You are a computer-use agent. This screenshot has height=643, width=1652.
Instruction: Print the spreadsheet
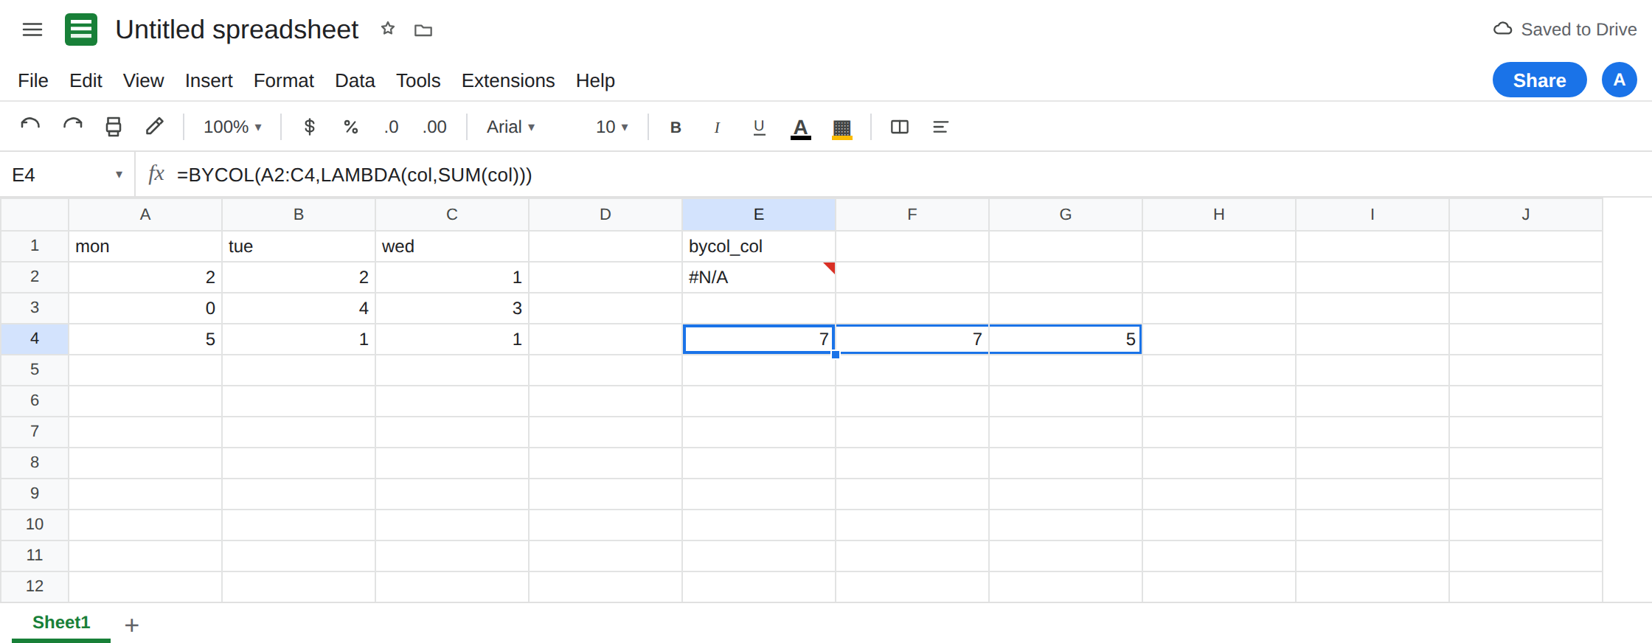click(x=114, y=127)
